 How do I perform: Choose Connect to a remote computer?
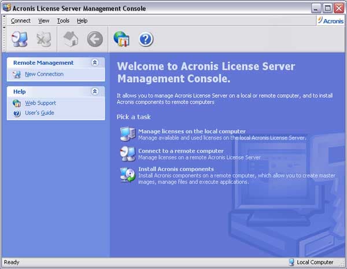(x=181, y=151)
